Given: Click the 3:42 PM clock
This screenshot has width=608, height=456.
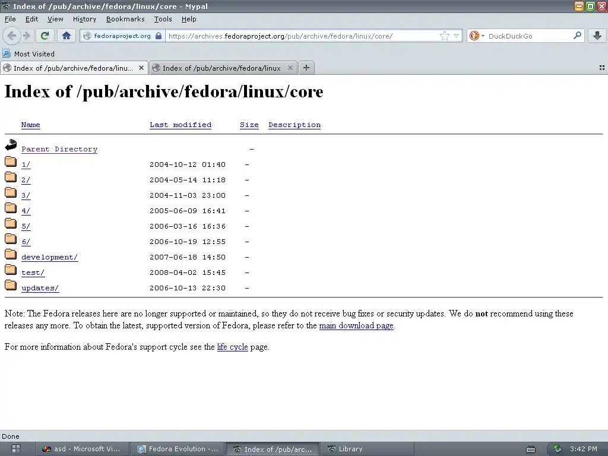Looking at the screenshot, I should [x=584, y=449].
